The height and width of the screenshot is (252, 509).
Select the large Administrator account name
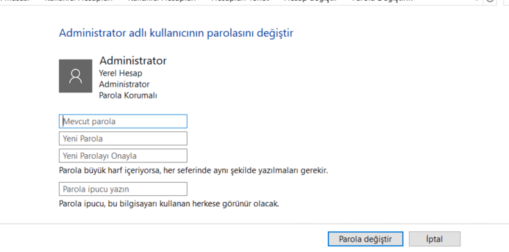(133, 60)
